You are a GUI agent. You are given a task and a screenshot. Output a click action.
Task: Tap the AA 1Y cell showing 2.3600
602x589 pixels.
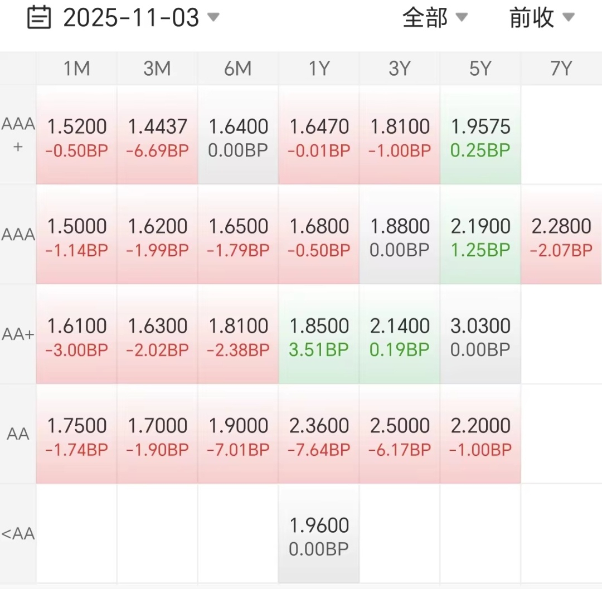point(319,434)
